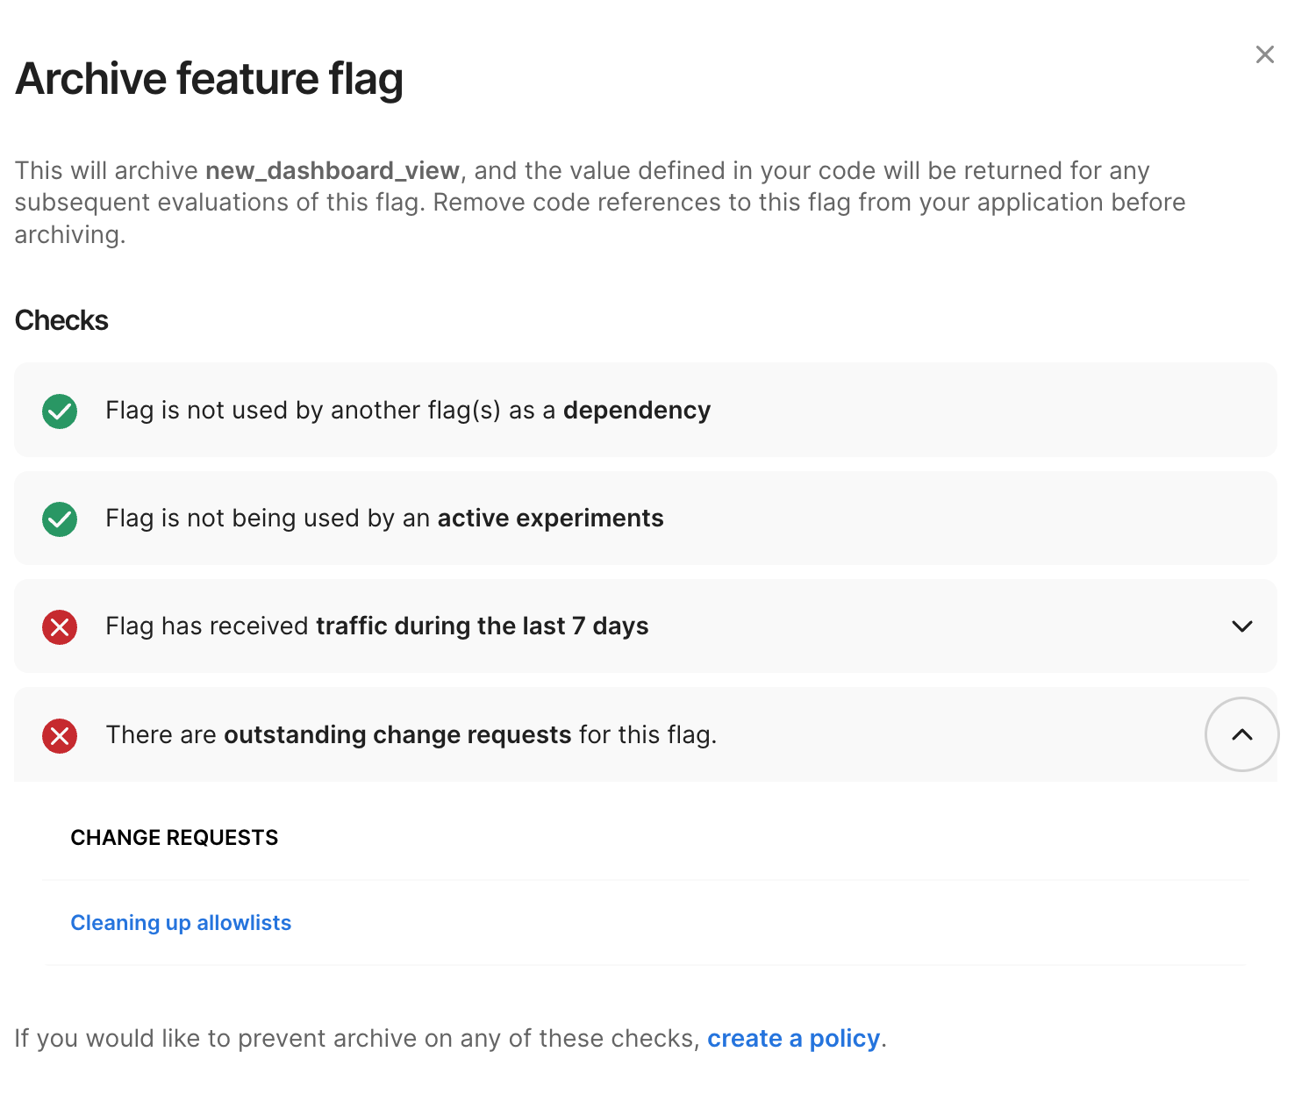Click the bold 'dependency' word
1316x1109 pixels.
coord(636,411)
